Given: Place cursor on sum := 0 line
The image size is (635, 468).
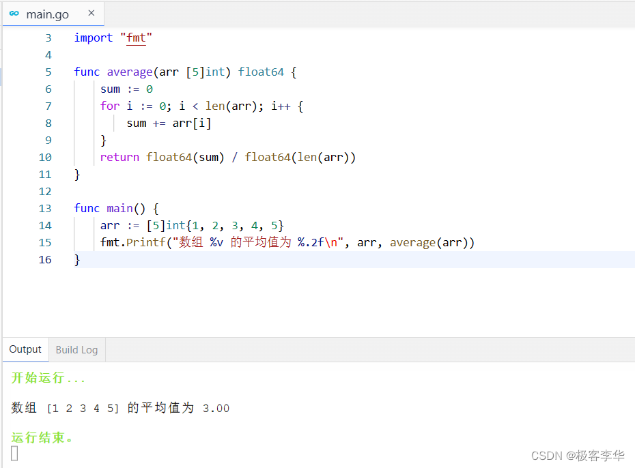Looking at the screenshot, I should 126,89.
